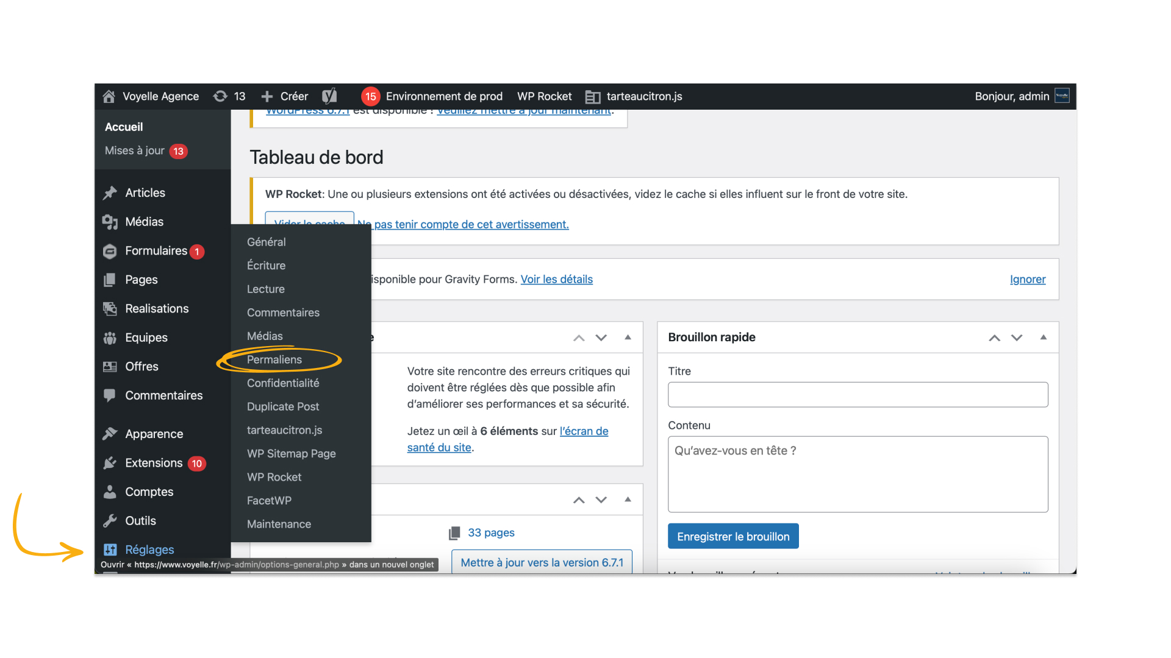Open Maintenance in the settings submenu
Viewport: 1171px width, 658px height.
tap(279, 524)
